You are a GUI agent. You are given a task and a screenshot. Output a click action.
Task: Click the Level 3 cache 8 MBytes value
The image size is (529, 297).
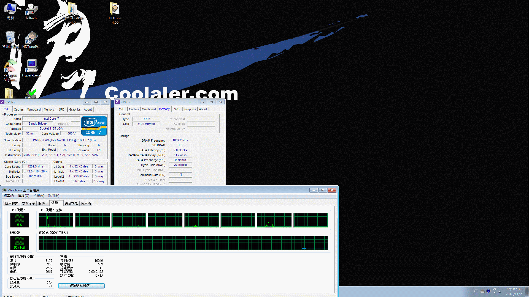tap(79, 181)
